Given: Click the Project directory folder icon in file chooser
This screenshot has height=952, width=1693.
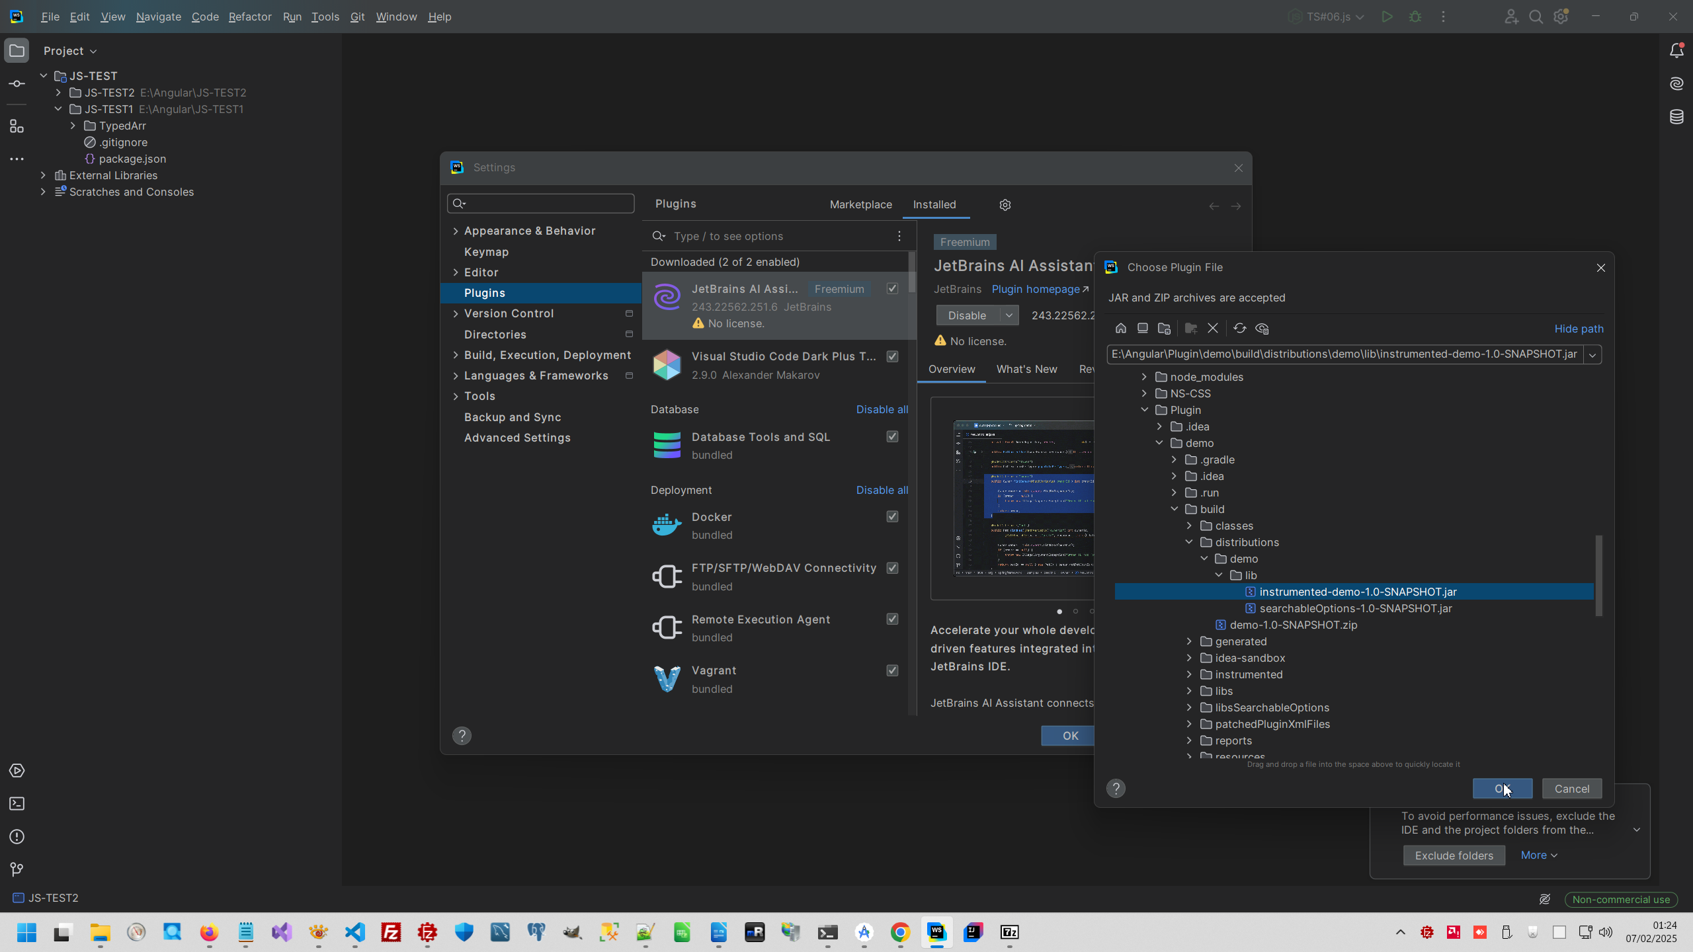Looking at the screenshot, I should [x=1164, y=329].
